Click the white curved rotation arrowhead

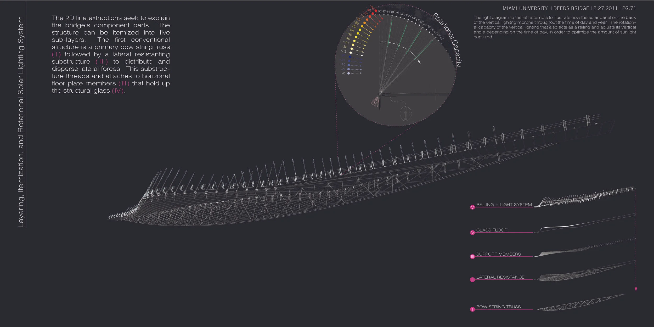point(419,62)
